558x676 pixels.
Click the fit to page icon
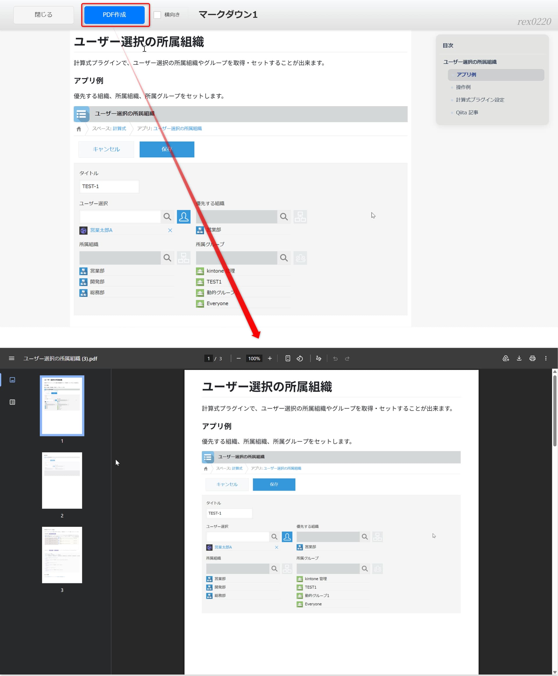point(288,358)
